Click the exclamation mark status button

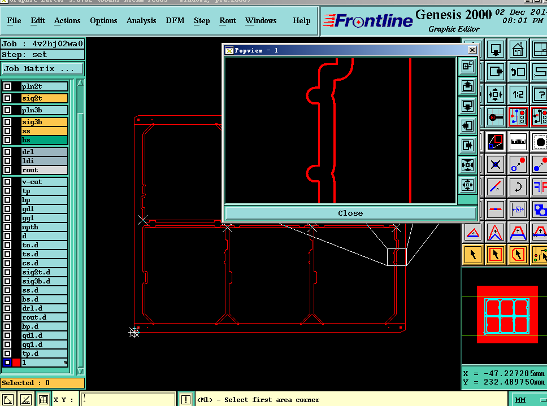(x=186, y=400)
